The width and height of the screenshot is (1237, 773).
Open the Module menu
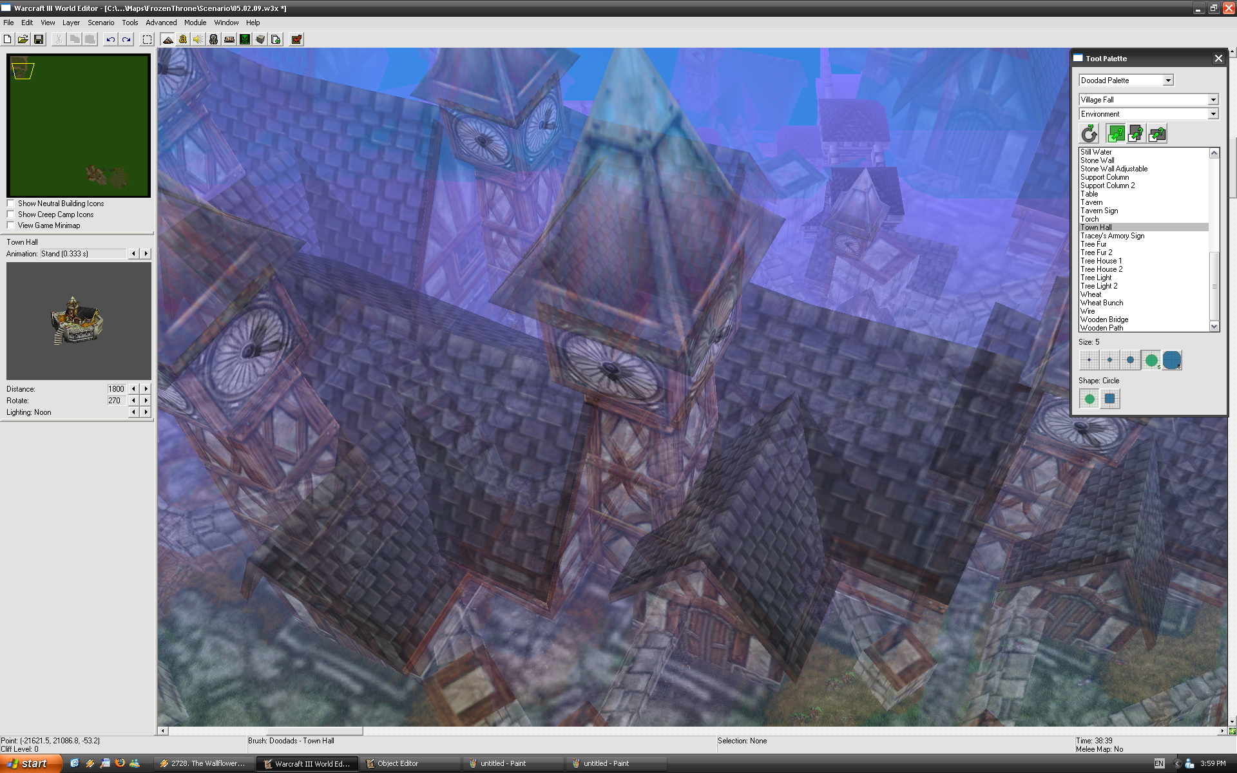click(195, 23)
